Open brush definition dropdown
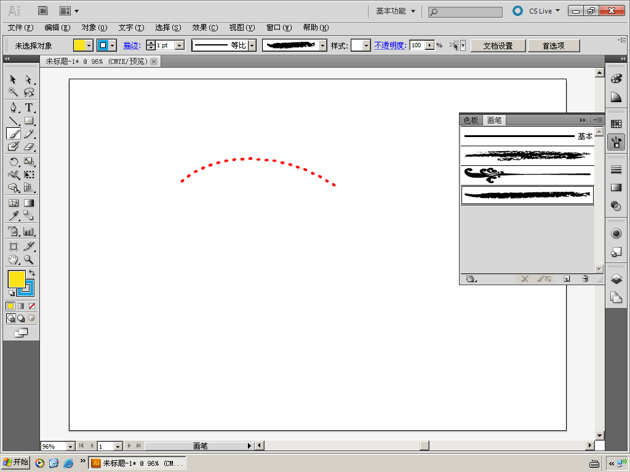Image resolution: width=630 pixels, height=472 pixels. (x=323, y=45)
